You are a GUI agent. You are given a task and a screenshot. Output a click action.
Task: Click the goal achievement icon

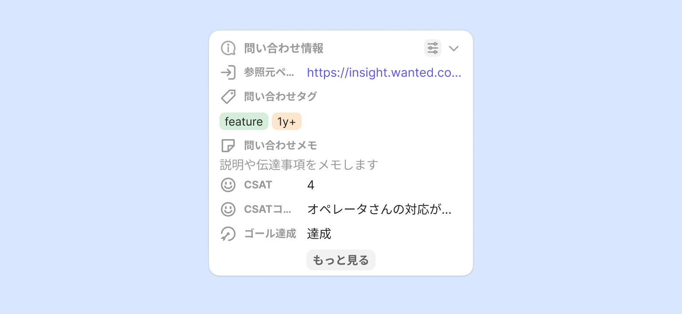pyautogui.click(x=228, y=234)
